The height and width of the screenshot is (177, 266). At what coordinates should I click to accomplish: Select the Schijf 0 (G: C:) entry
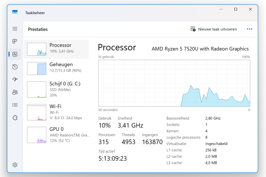click(x=56, y=89)
